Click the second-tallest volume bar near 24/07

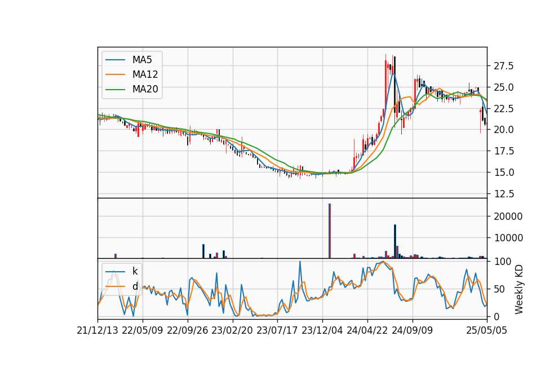(x=395, y=241)
